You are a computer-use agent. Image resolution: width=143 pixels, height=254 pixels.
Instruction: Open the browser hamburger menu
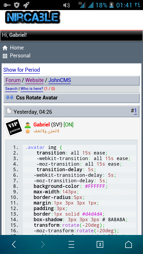(71, 244)
